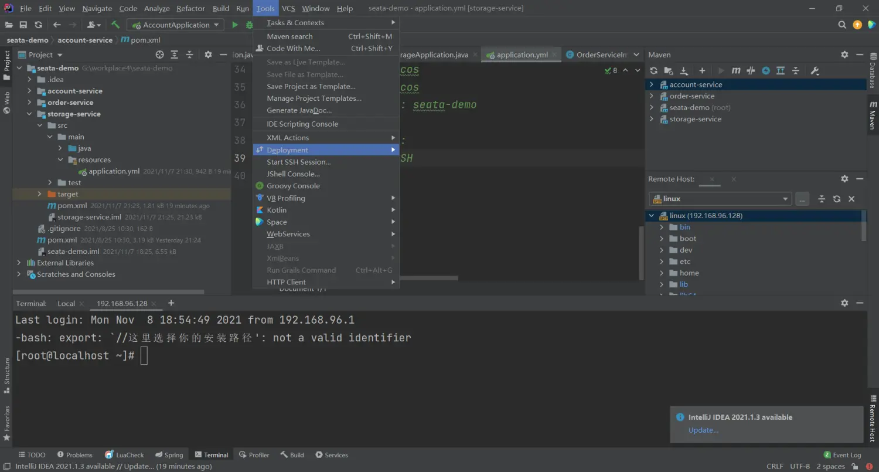879x472 pixels.
Task: Toggle Maven offline mode
Action: (751, 71)
